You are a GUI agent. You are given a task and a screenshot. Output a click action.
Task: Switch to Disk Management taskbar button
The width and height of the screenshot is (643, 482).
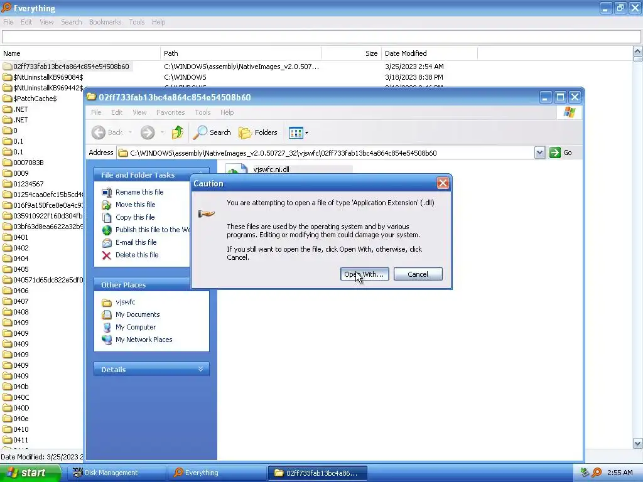[x=116, y=473]
